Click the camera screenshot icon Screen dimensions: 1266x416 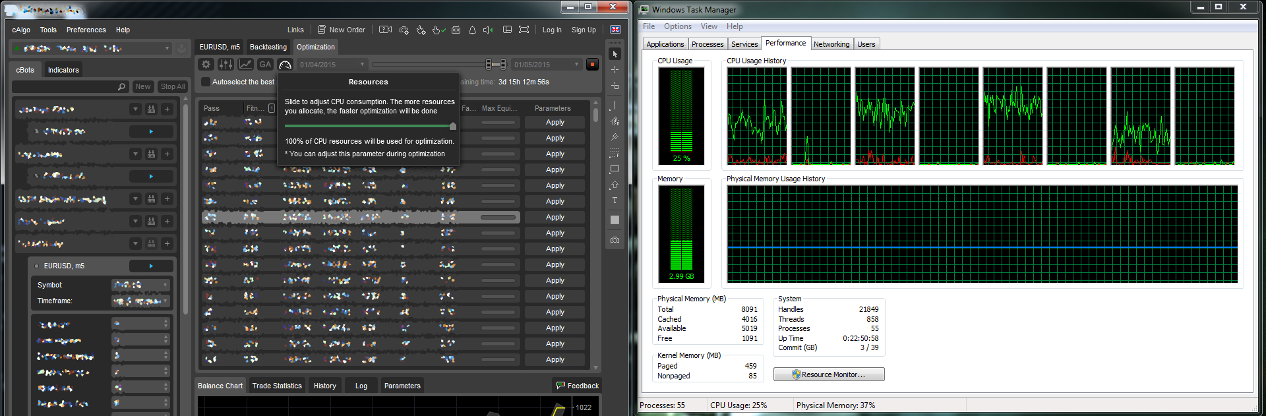coord(615,240)
